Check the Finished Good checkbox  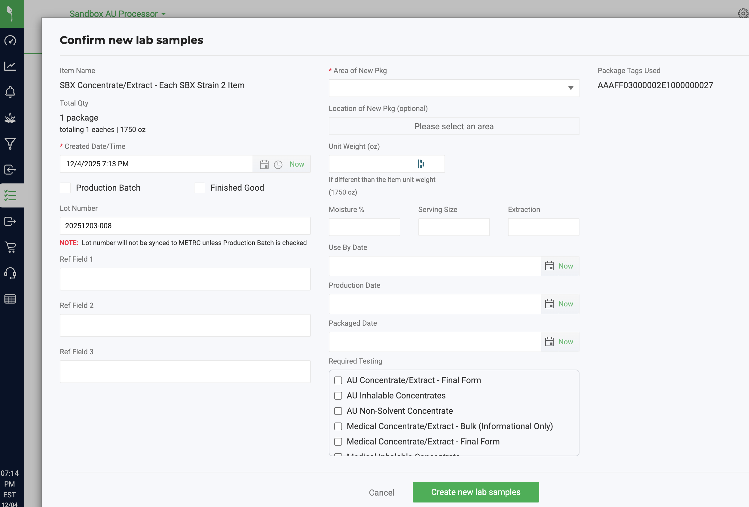[200, 188]
